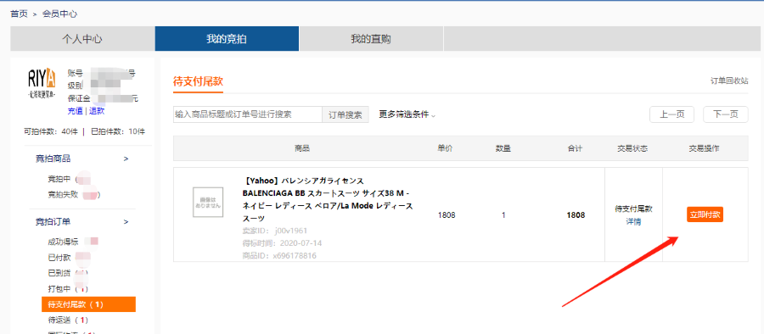The width and height of the screenshot is (764, 334).
Task: Click the 订单搜索 button
Action: tap(345, 115)
